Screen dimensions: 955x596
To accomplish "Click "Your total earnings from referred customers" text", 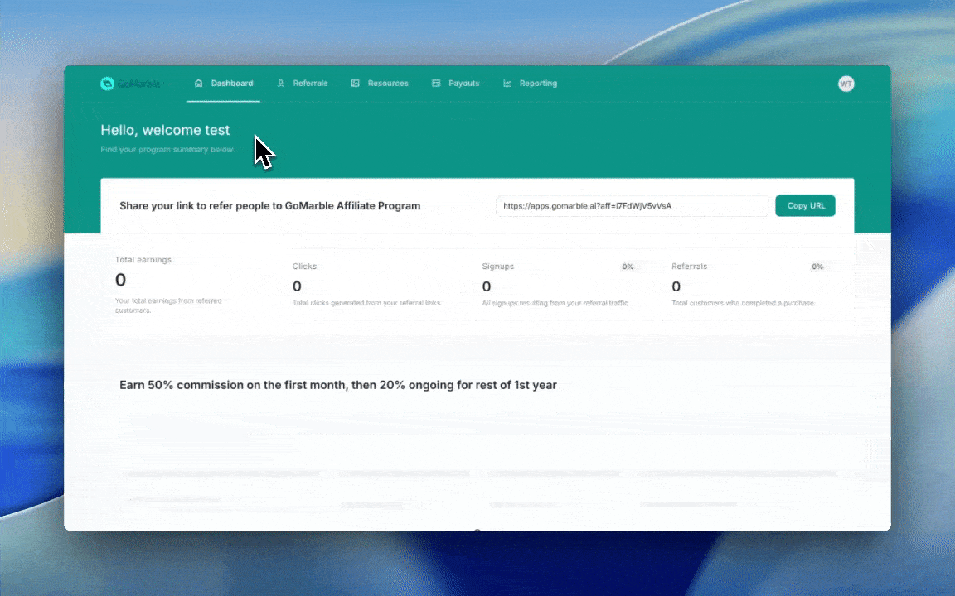I will coord(168,305).
